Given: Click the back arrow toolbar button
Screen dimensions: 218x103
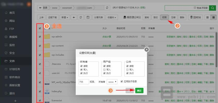Looking at the screenshot, I should tap(74, 17).
